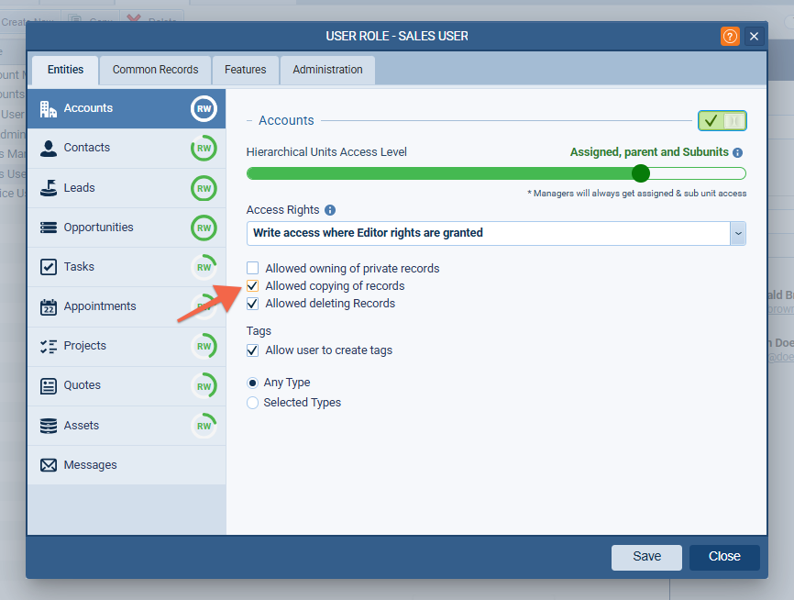The width and height of the screenshot is (794, 600).
Task: Click info icon next to Assigned, parent and Subunits
Action: coord(737,152)
